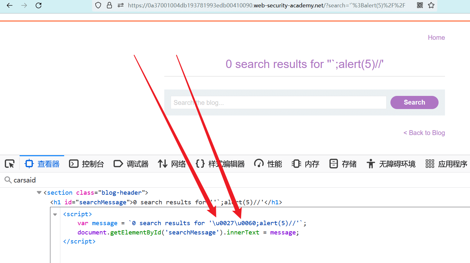Switch to the 网络 (Network) tab
Viewport: 470px width, 263px height.
172,164
